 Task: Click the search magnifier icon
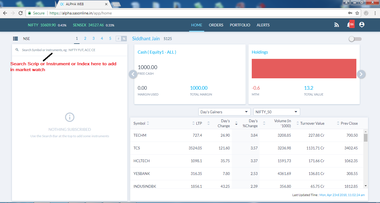point(17,50)
